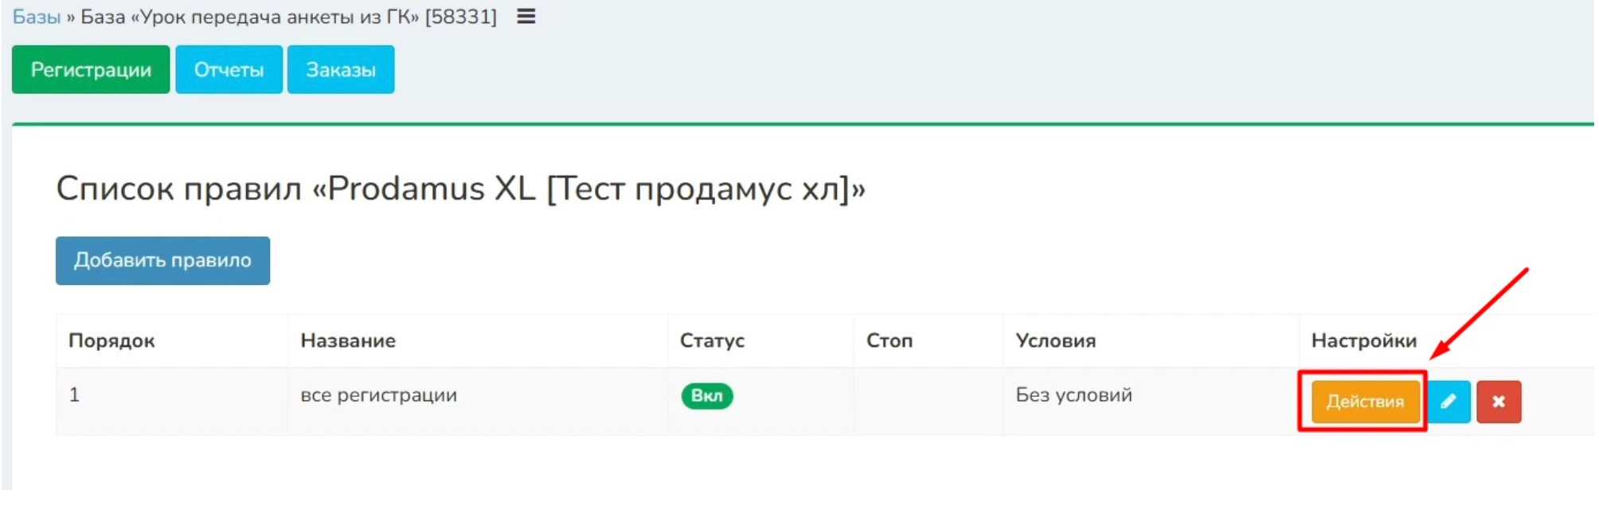The height and width of the screenshot is (506, 1599).
Task: Open the orange «Действия» button
Action: click(1364, 402)
